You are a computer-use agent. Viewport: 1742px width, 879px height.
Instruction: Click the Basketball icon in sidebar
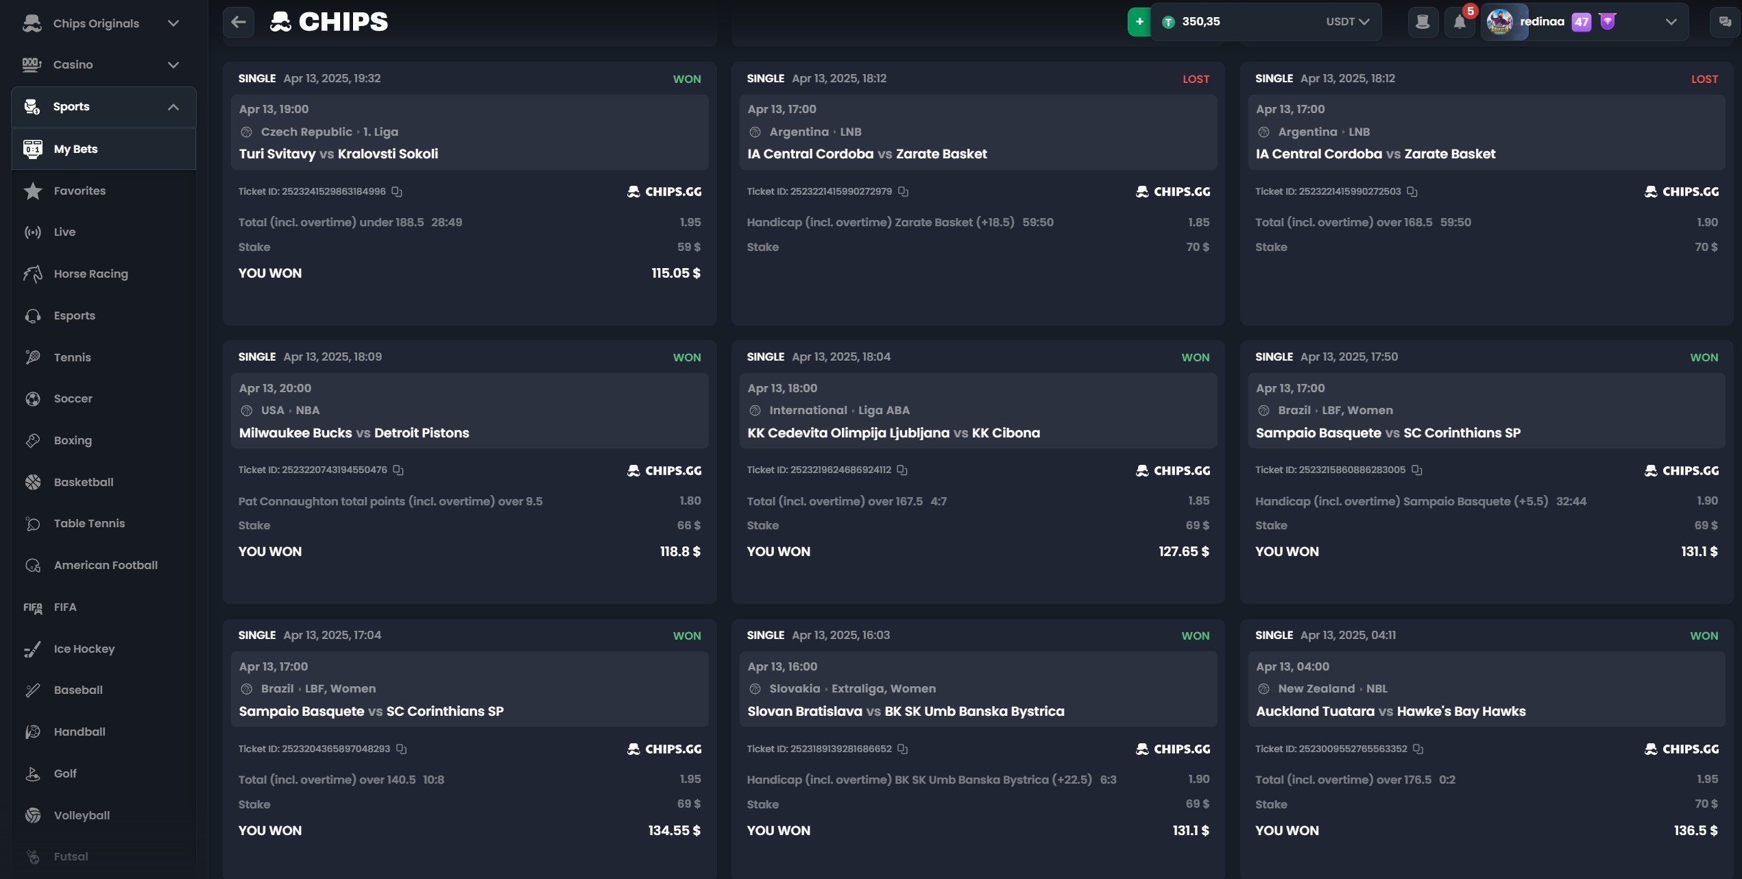point(33,482)
